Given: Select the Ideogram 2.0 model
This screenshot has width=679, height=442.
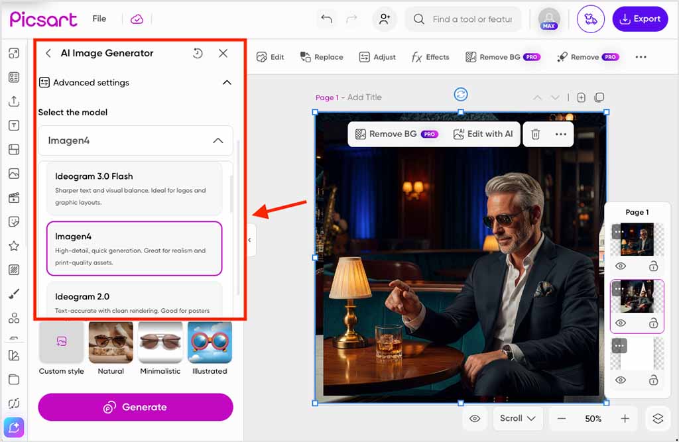Looking at the screenshot, I should click(134, 300).
